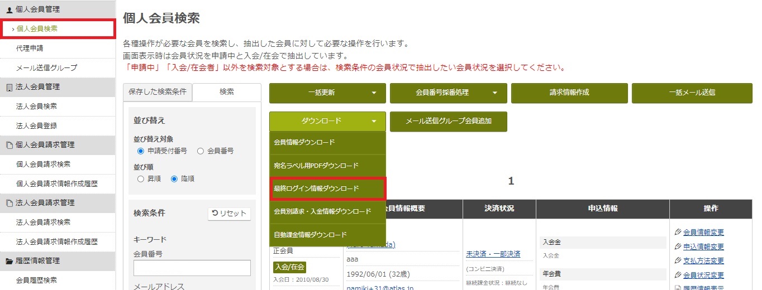
Task: Click the 申込情報 column header
Action: pos(603,209)
